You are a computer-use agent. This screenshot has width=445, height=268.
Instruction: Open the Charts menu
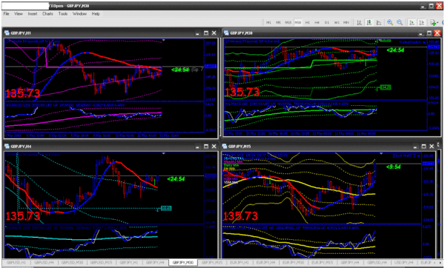pos(47,13)
